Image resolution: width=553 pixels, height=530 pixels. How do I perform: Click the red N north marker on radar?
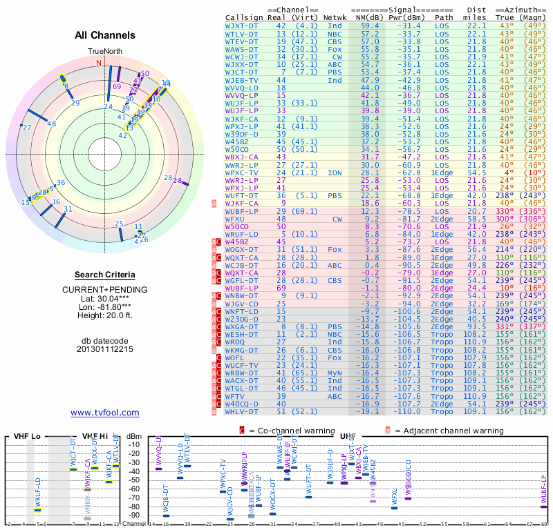pyautogui.click(x=99, y=63)
